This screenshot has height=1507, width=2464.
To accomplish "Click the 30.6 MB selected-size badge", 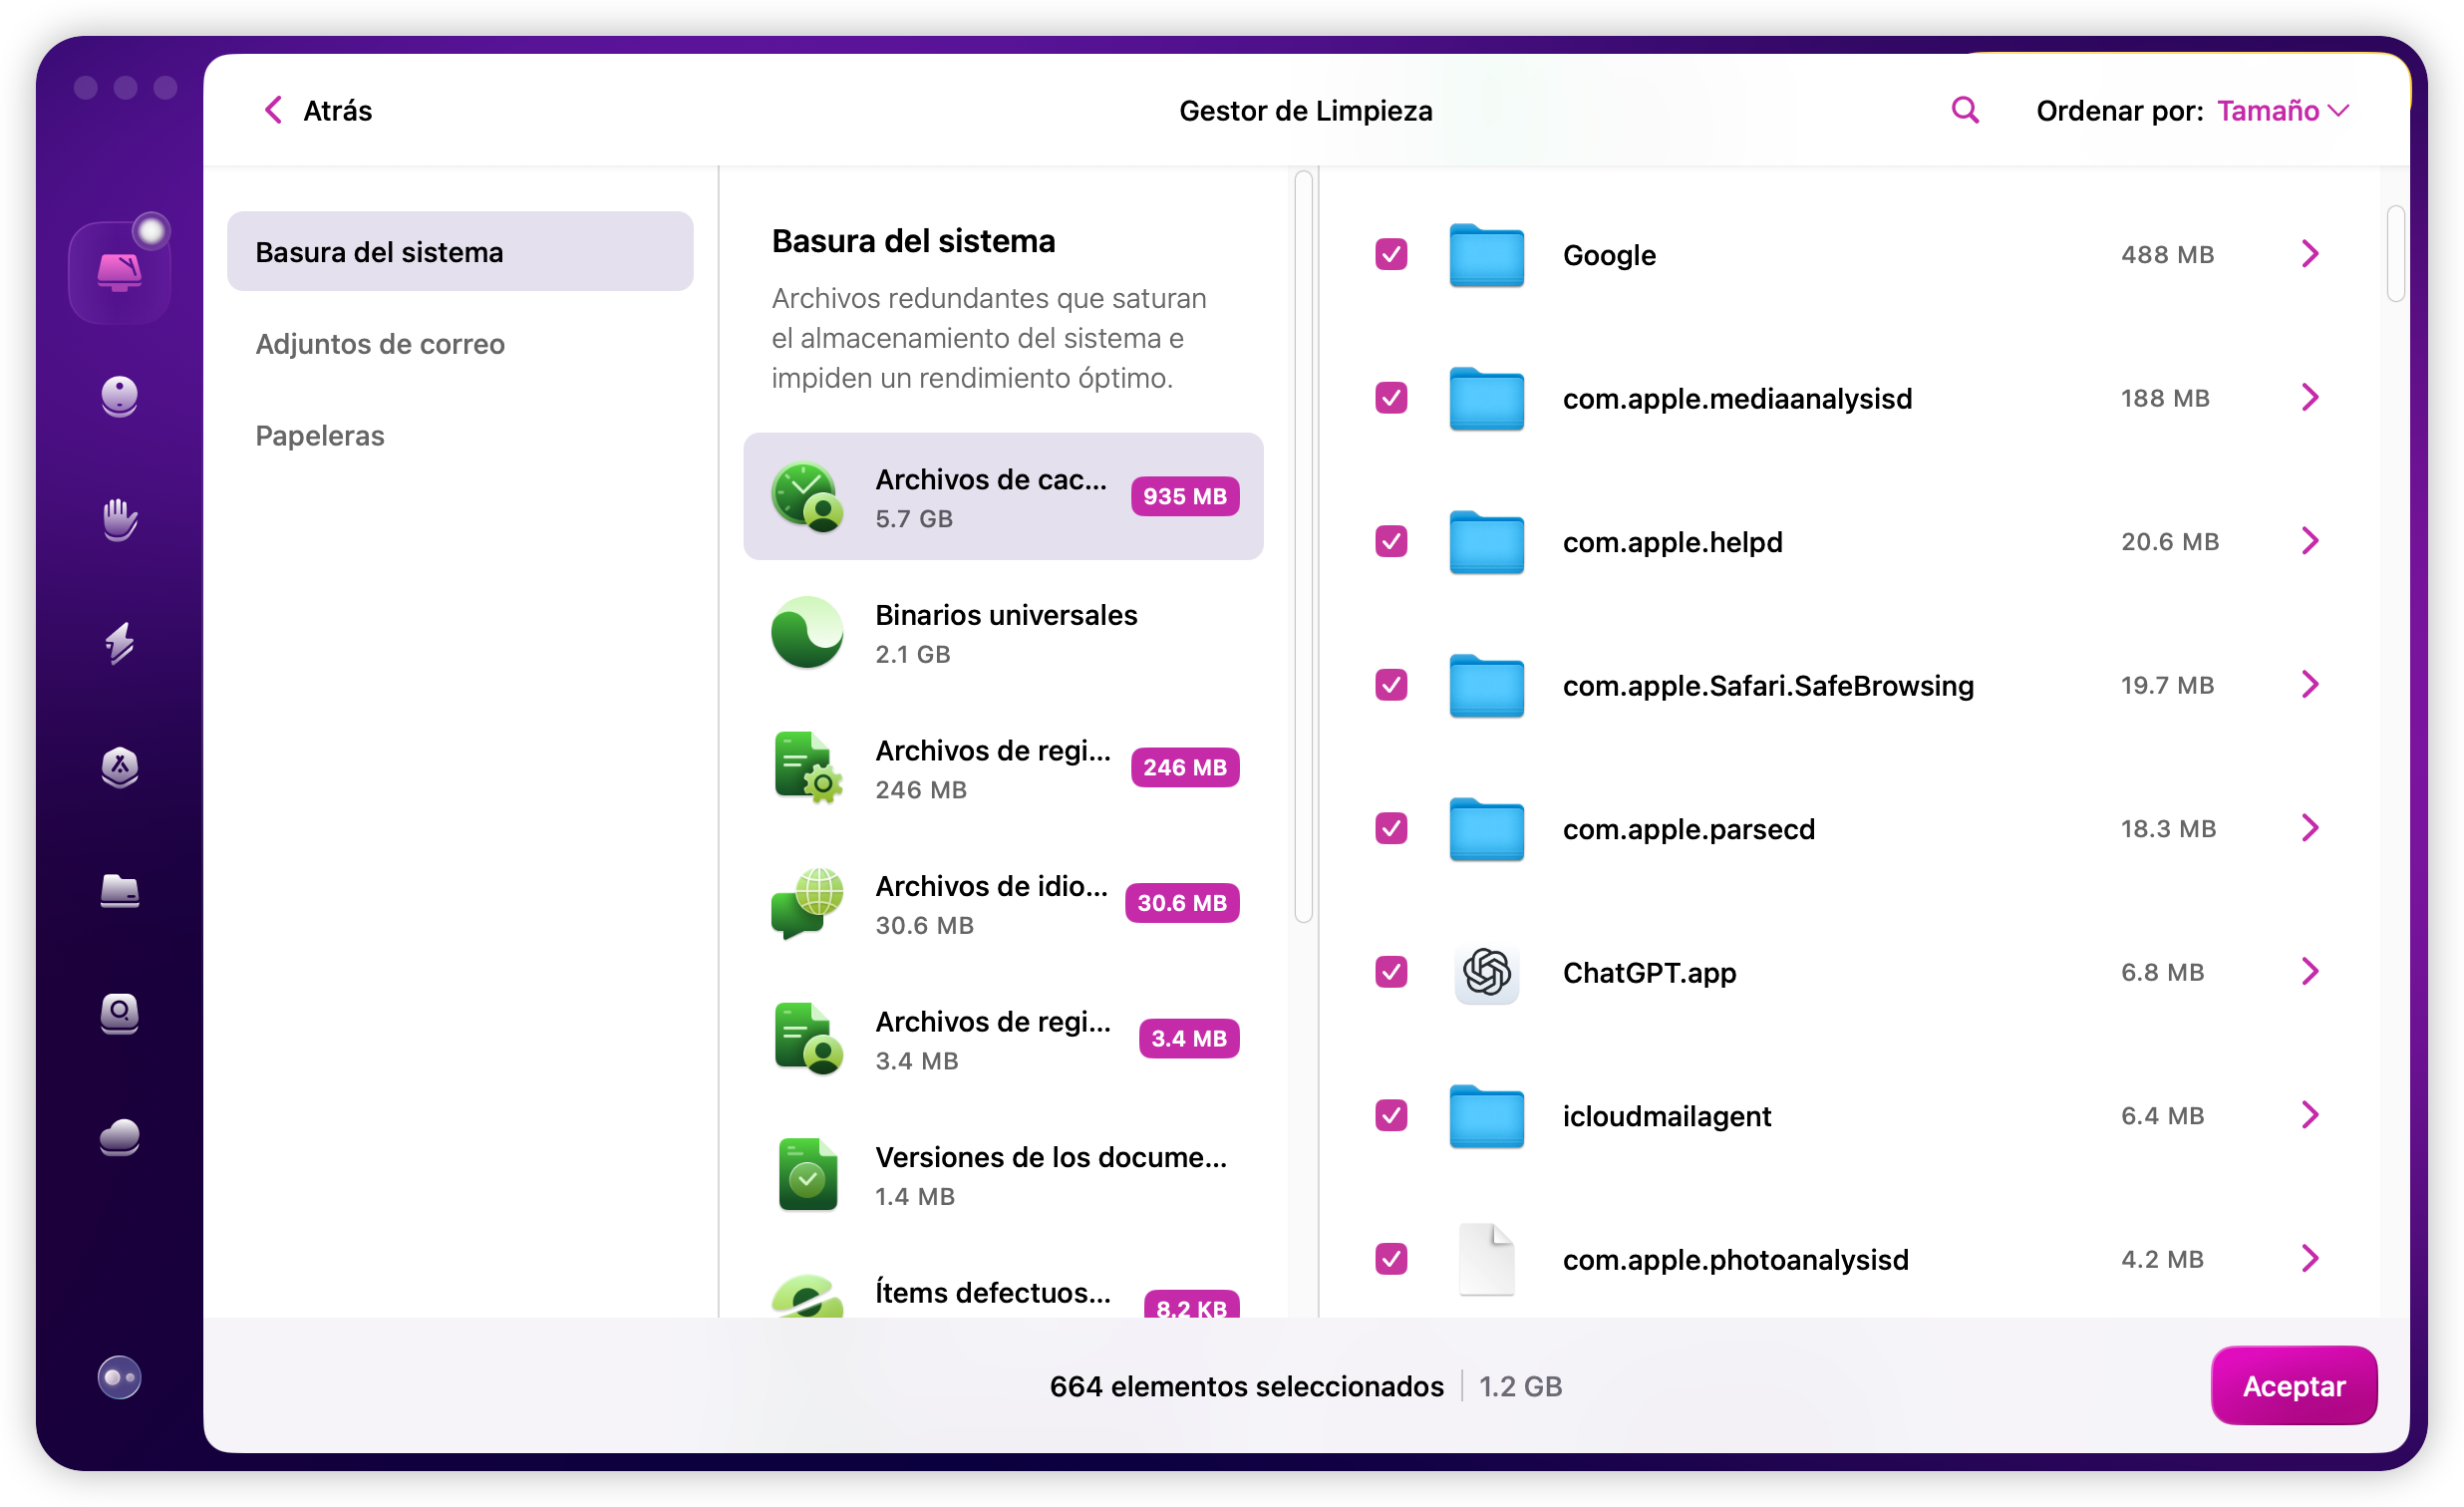I will pos(1181,903).
